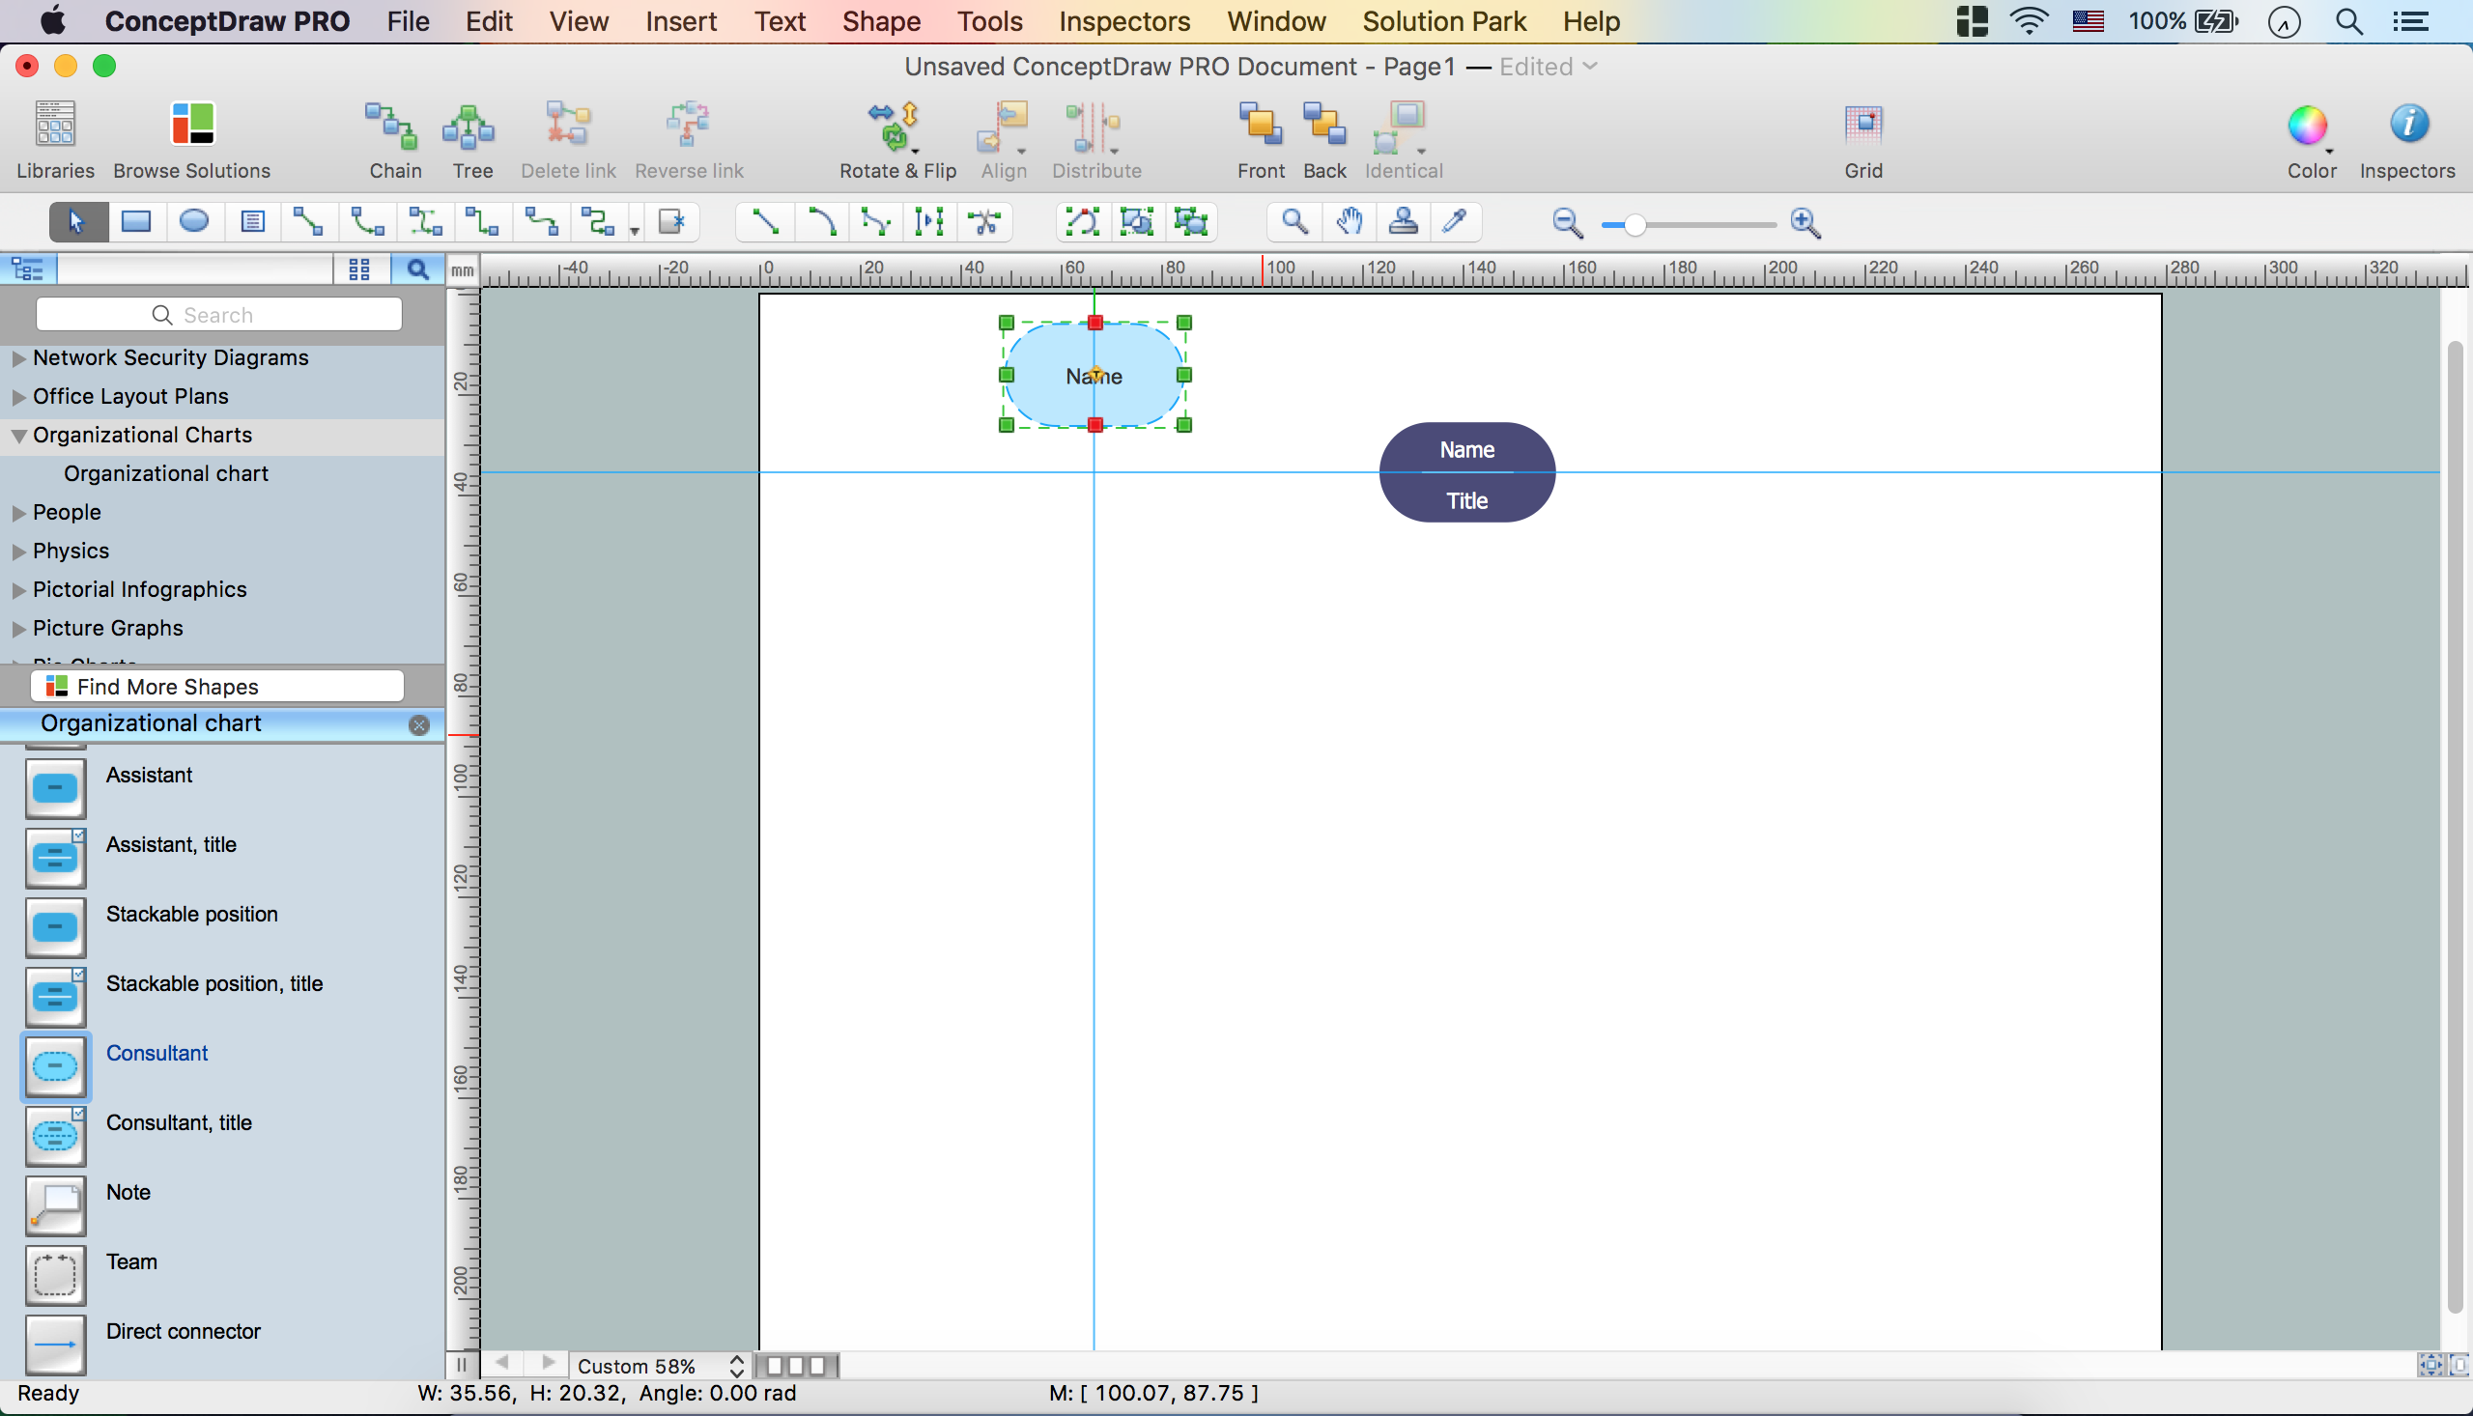Open the Shape menu
Viewport: 2473px width, 1416px height.
(x=880, y=20)
